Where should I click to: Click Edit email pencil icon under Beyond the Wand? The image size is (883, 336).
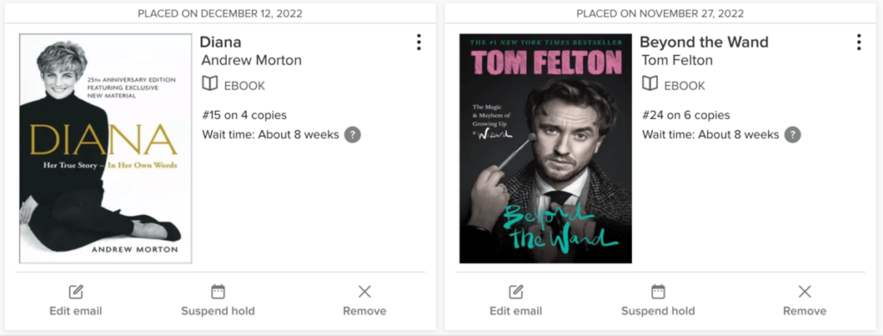pyautogui.click(x=516, y=291)
